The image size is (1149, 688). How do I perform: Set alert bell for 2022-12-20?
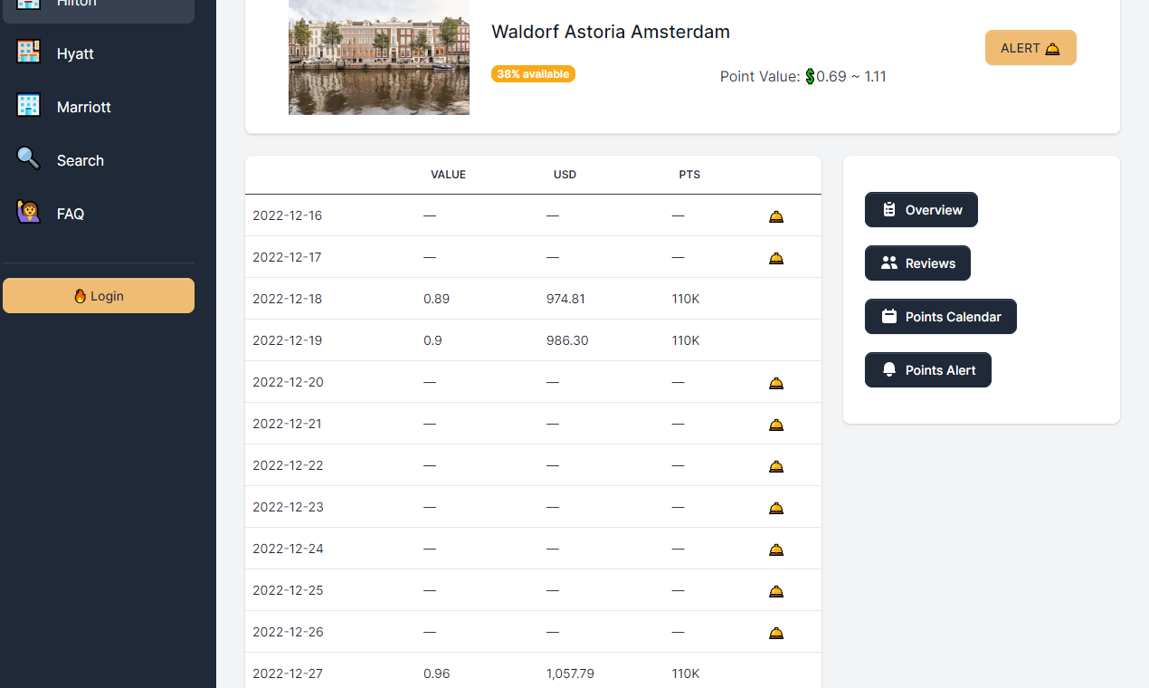pos(775,383)
